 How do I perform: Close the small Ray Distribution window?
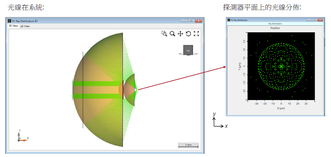pos(320,20)
